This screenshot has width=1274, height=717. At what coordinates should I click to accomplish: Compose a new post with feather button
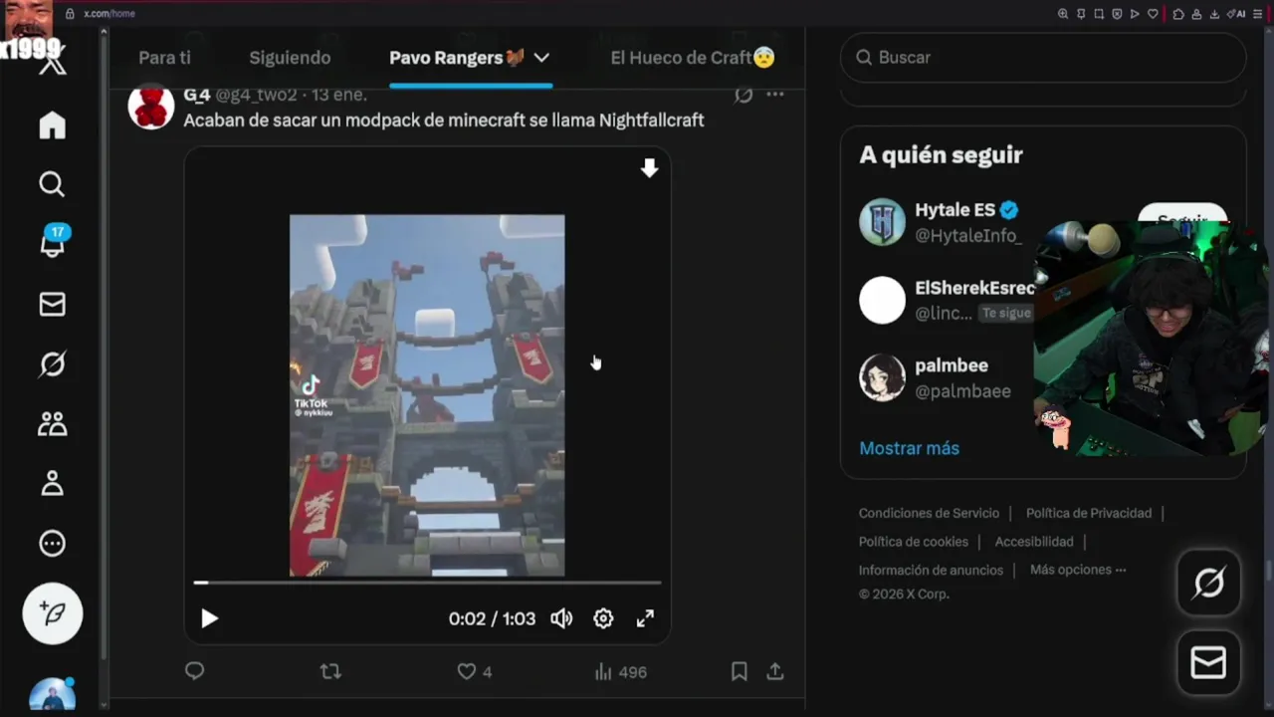53,613
